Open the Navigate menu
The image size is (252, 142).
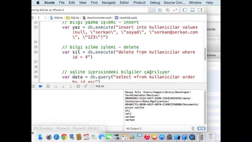[x=109, y=3]
